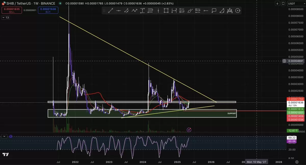Viewport: 306px width, 165px height.
Task: Select the Parallel Channel drawing tool
Action: (x=126, y=11)
